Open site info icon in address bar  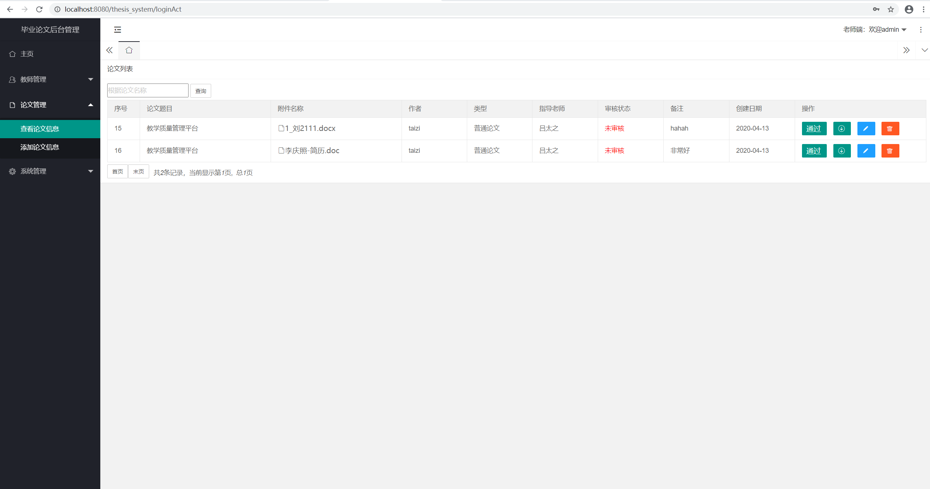click(x=57, y=9)
